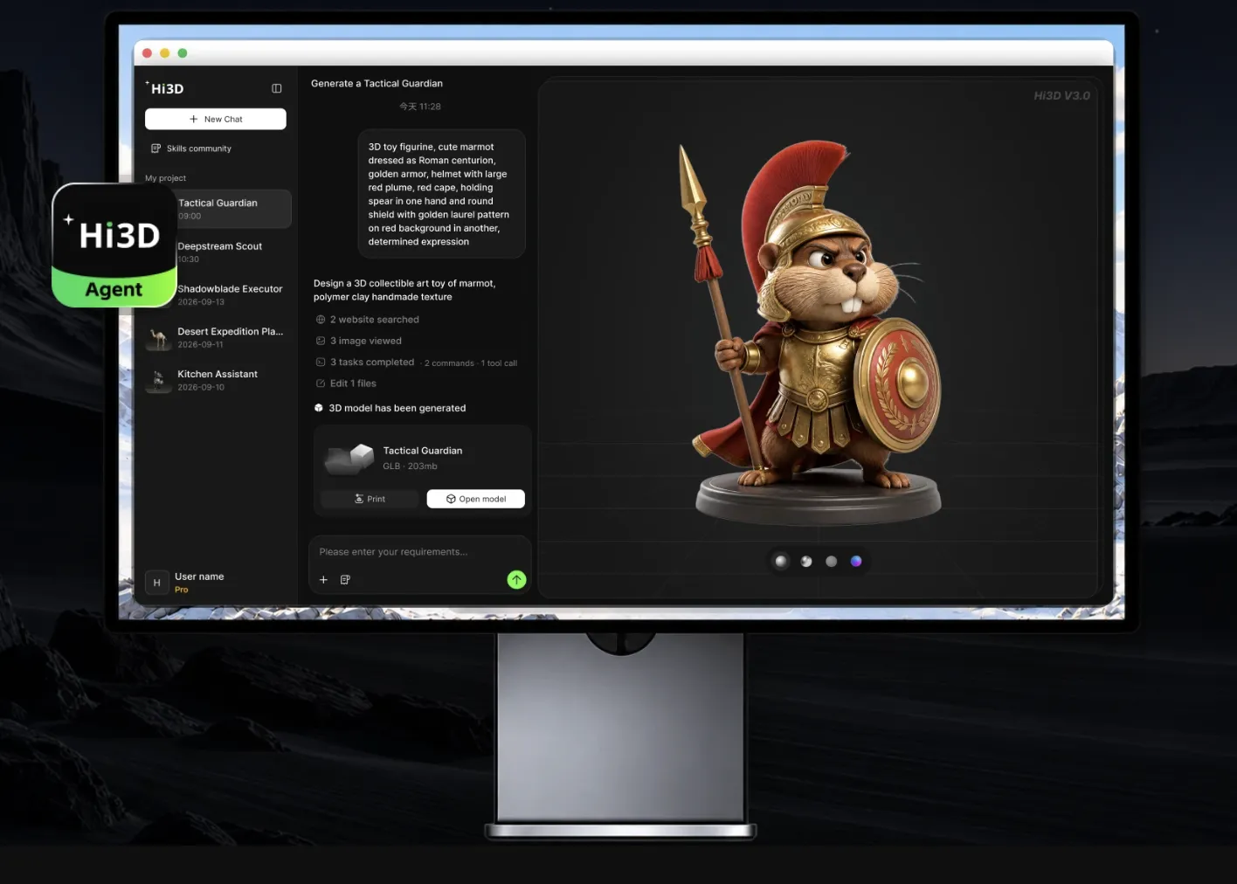Screen dimensions: 1237x884
Task: Click the plus attachment icon in input box
Action: [323, 580]
